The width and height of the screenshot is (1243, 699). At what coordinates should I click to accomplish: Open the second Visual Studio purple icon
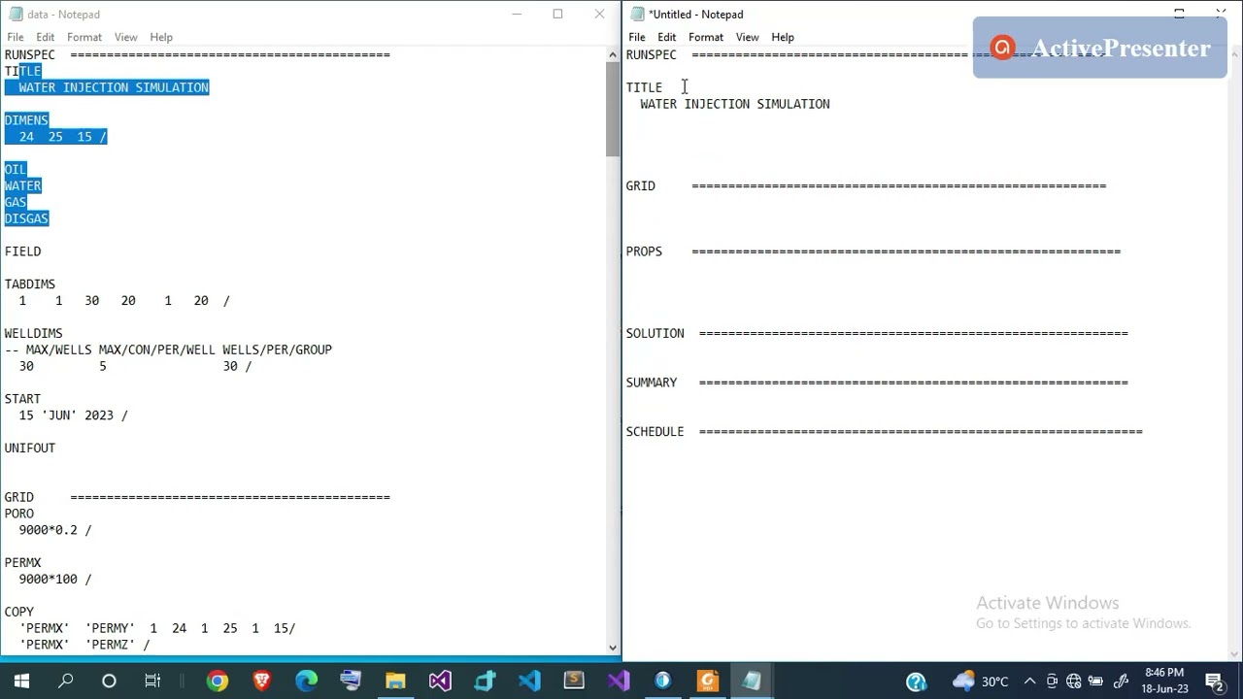click(619, 682)
